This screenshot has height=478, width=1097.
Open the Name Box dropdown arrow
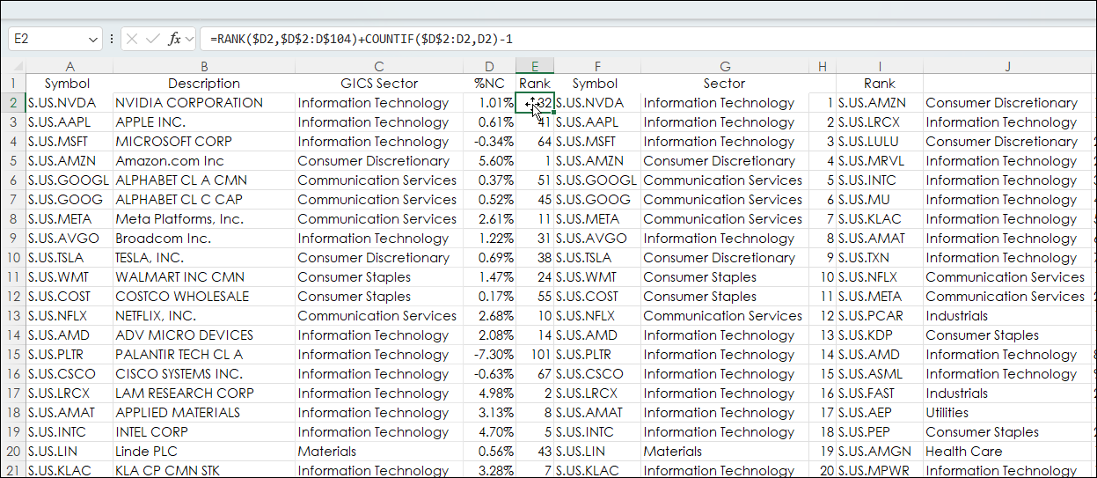(93, 39)
